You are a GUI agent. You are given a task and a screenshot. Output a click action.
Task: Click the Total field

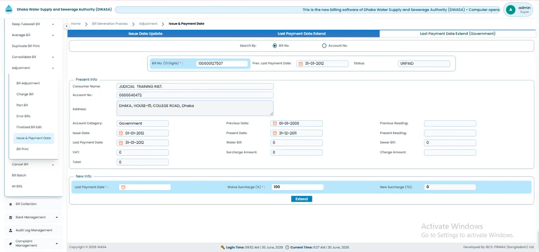point(143,162)
